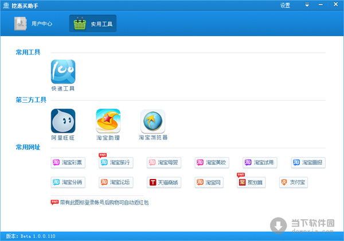
Task: Go to 天猫商城 website
Action: (164, 182)
